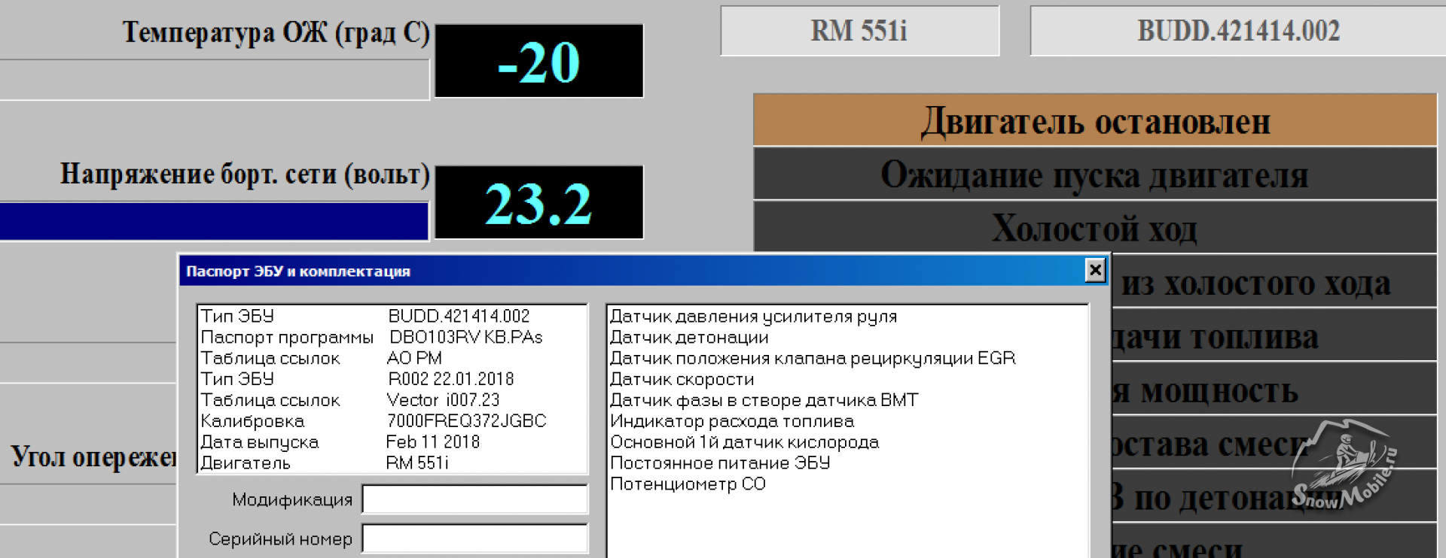Viewport: 1446px width, 558px height.
Task: Select the Датчик положения клапана рециркуляции EGR row
Action: (x=847, y=359)
